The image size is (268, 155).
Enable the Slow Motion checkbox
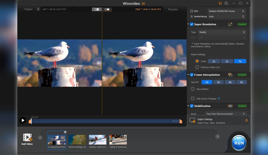(193, 89)
